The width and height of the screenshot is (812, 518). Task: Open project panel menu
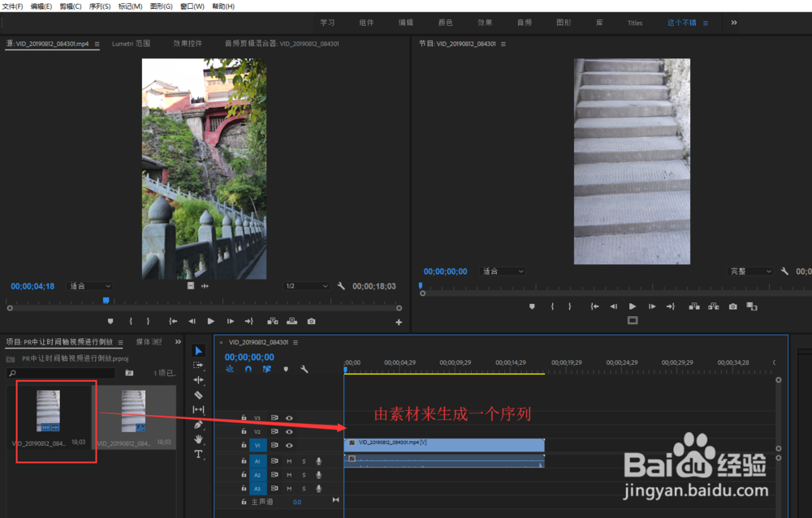point(121,342)
